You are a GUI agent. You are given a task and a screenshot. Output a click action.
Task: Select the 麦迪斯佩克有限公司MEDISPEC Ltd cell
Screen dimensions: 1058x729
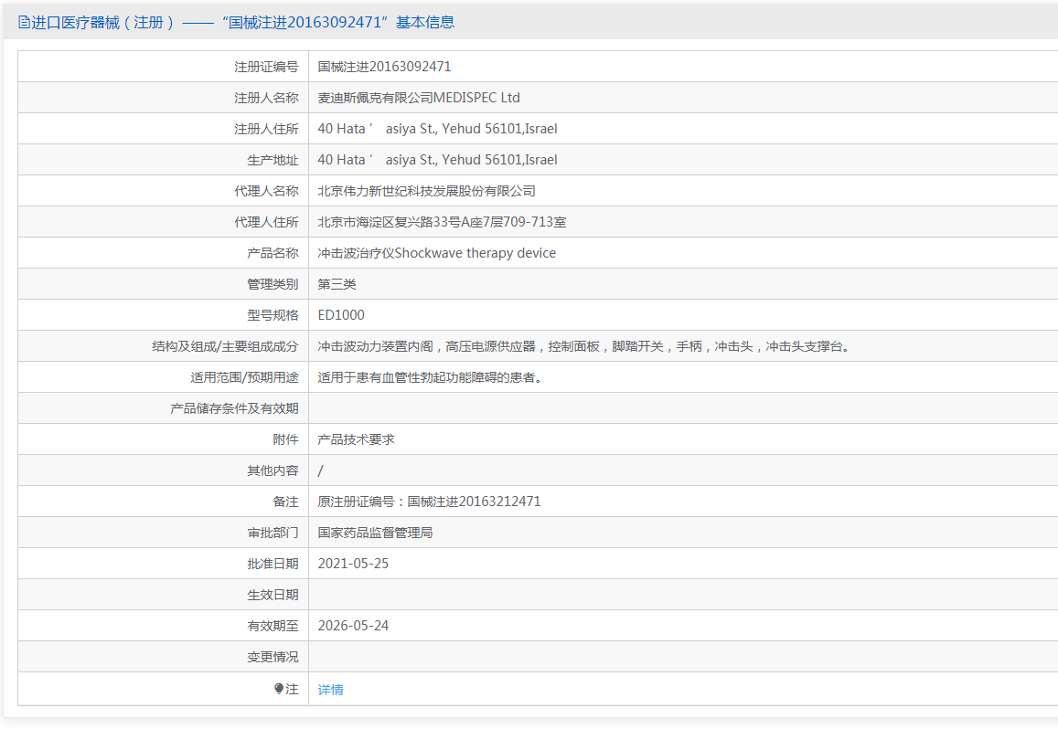point(419,98)
